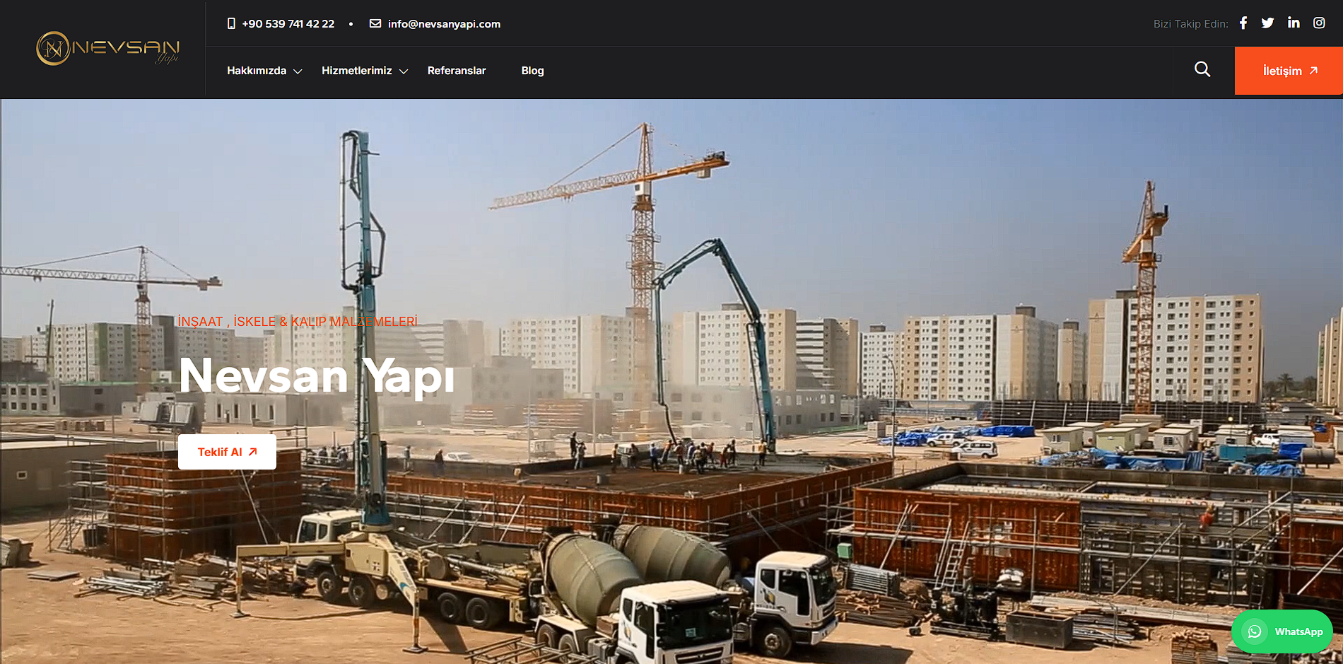
Task: Click the phone icon beside the number
Action: 231,24
